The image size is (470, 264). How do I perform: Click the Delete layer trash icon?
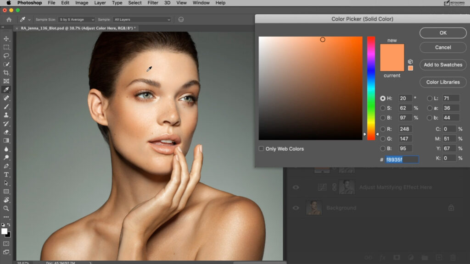[453, 257]
